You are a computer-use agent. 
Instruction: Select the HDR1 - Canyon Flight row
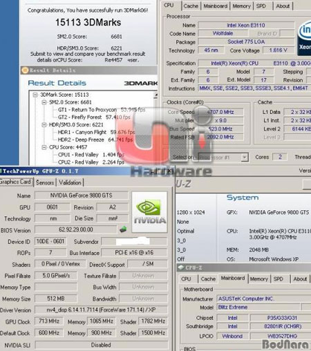point(96,132)
